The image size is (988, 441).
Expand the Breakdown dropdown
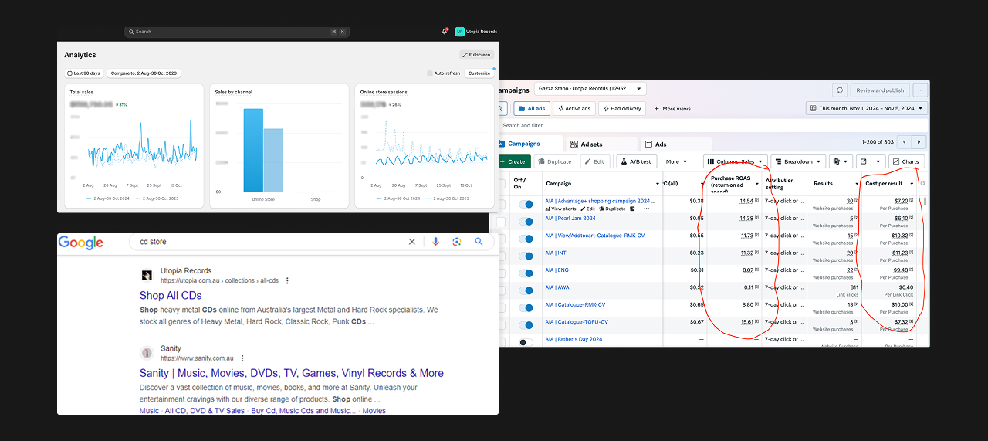797,161
